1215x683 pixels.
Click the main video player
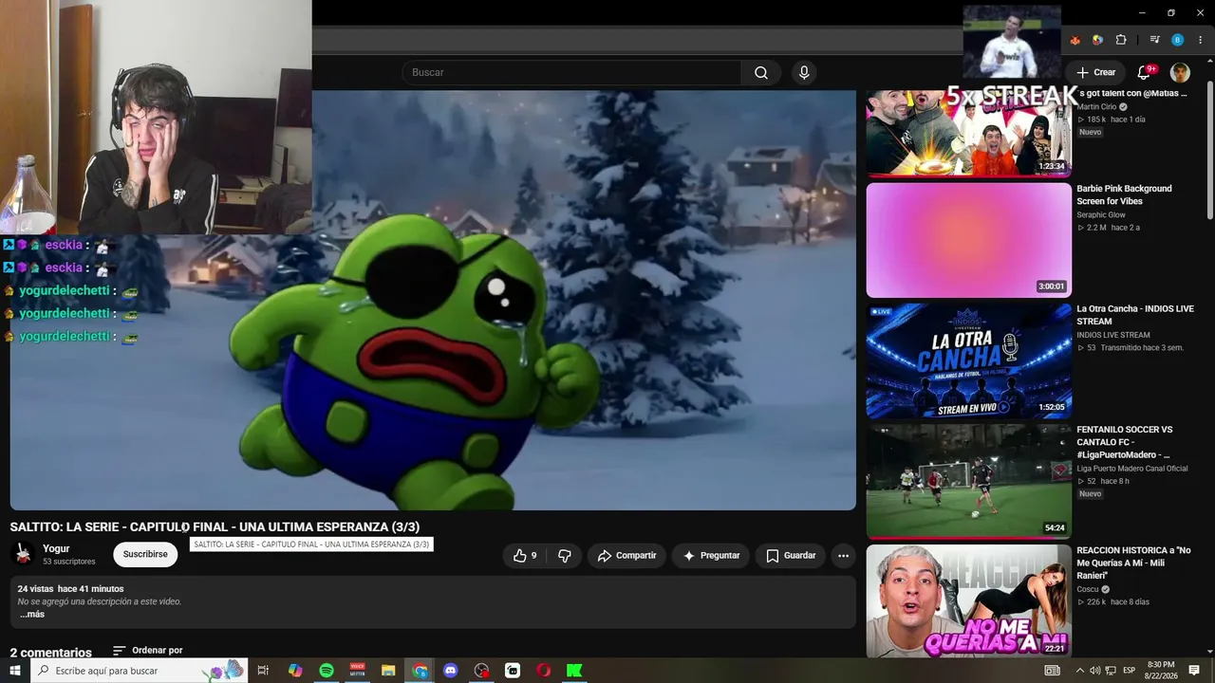click(x=433, y=300)
